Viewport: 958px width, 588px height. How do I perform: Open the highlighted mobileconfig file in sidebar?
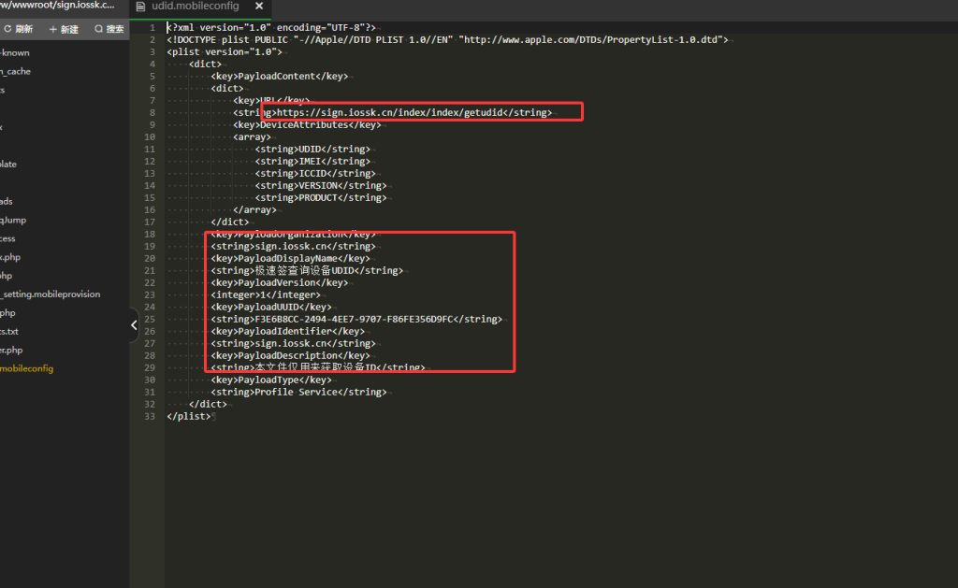(x=27, y=368)
